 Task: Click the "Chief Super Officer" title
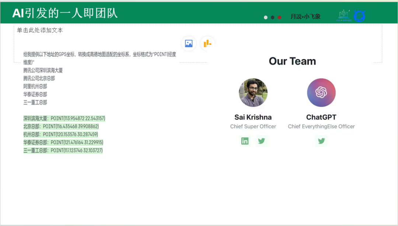click(x=253, y=126)
